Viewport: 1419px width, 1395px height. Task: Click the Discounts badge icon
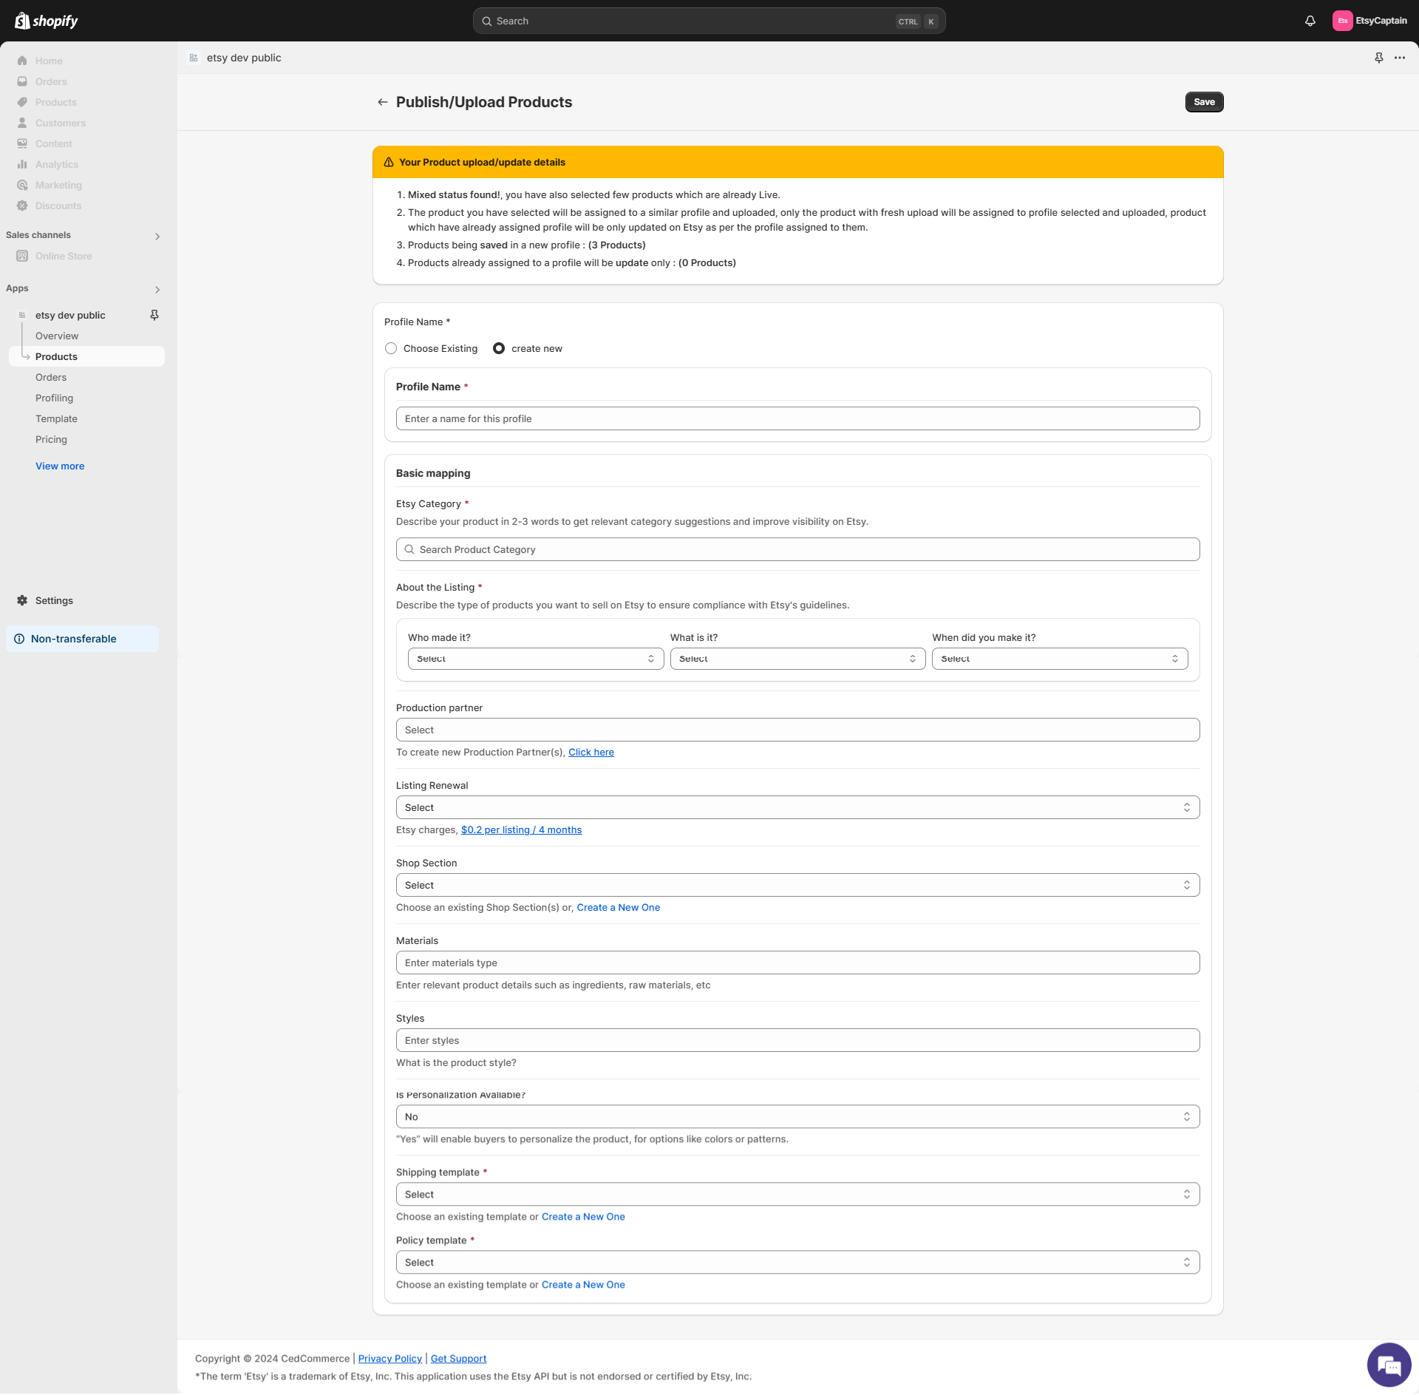(22, 206)
